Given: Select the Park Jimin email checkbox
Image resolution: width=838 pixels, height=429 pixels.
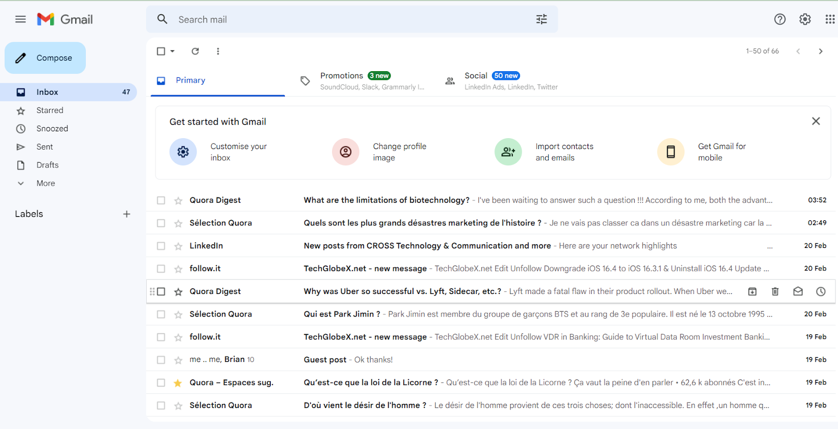Looking at the screenshot, I should (x=161, y=314).
